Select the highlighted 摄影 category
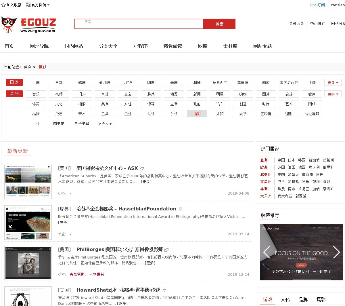 (x=197, y=114)
